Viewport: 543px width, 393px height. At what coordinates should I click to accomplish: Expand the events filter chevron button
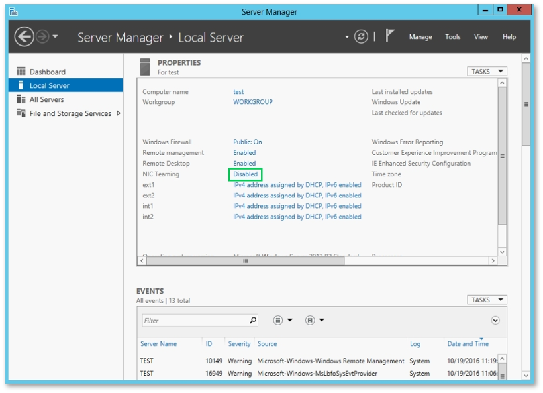495,321
